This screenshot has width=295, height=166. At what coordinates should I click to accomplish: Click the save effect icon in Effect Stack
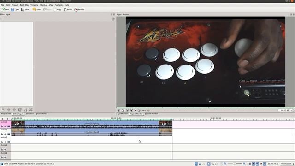tap(25, 110)
